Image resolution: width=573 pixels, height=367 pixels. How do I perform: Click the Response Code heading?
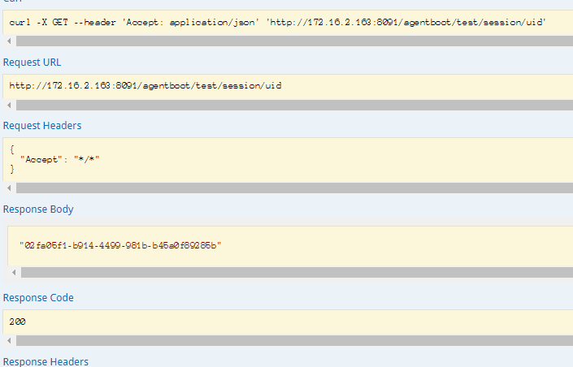(38, 298)
